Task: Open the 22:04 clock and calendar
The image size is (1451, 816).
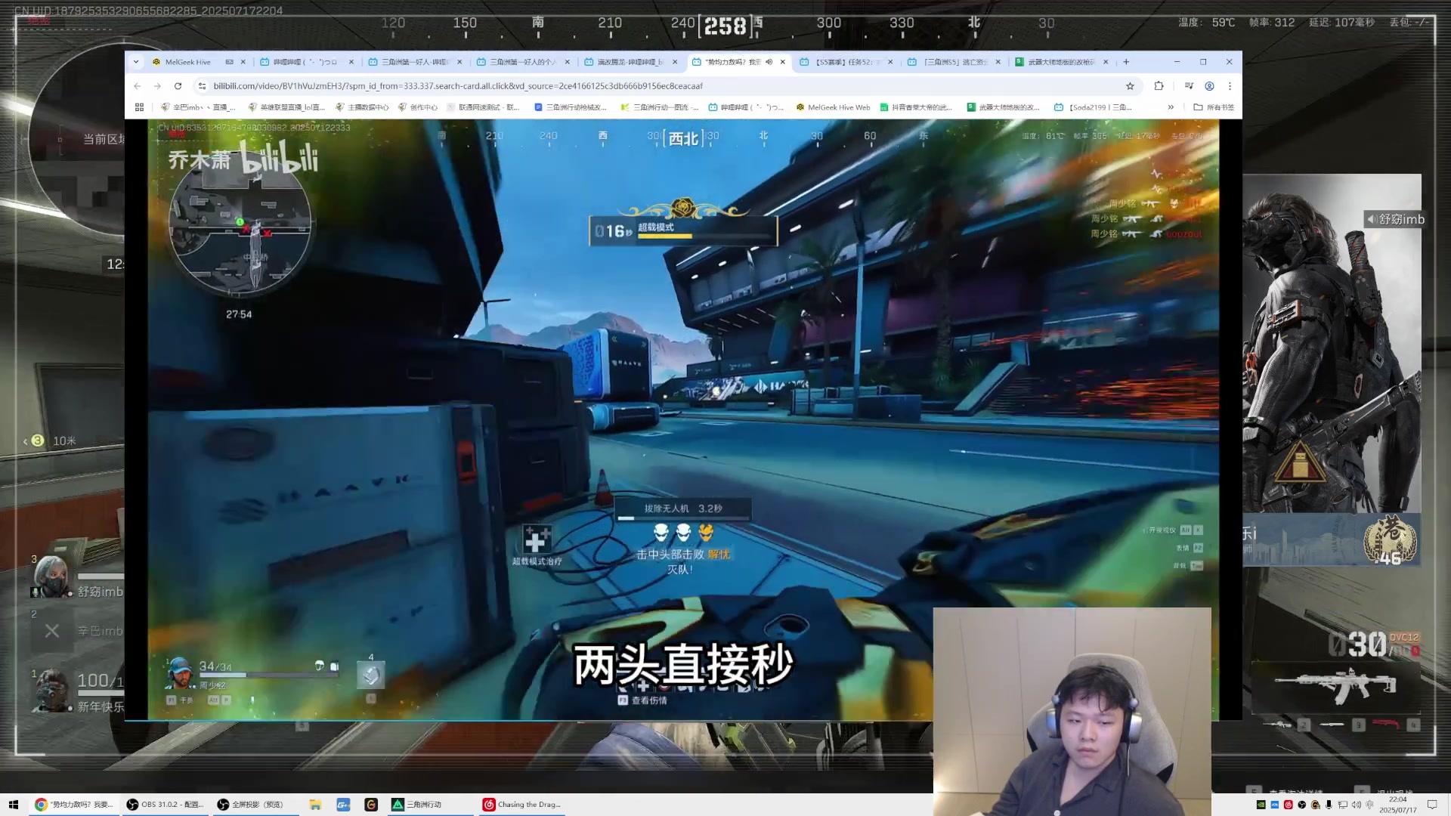Action: coord(1397,805)
